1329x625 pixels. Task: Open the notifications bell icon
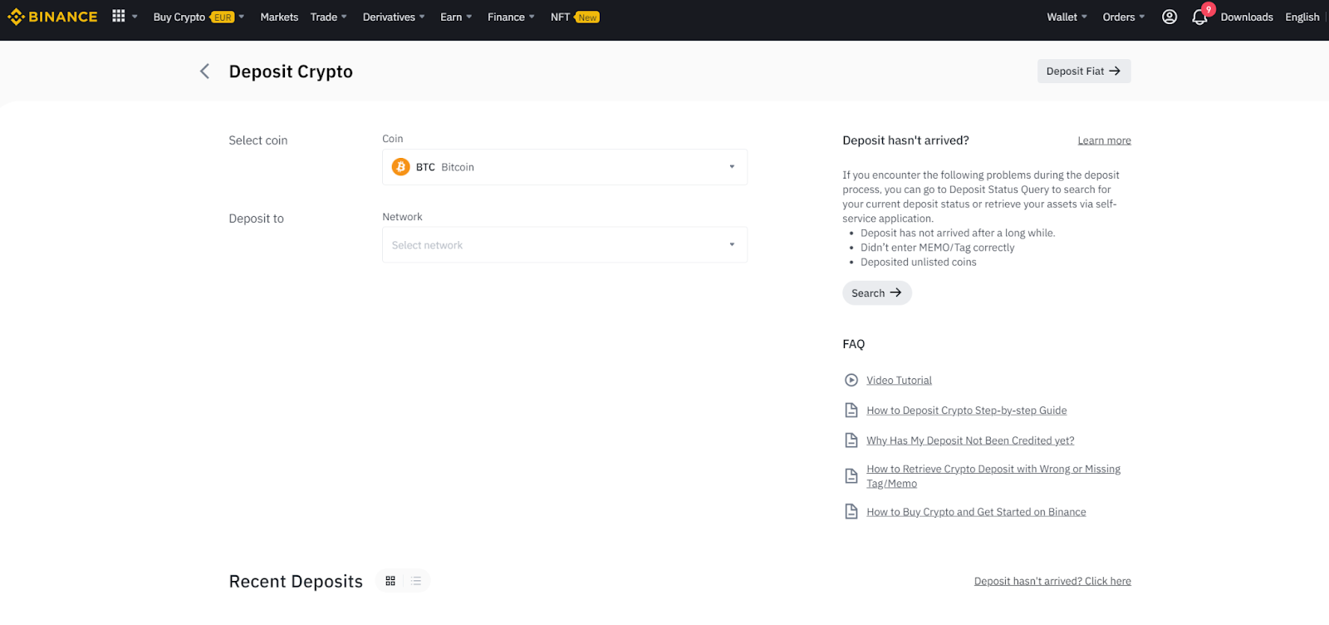(x=1199, y=17)
